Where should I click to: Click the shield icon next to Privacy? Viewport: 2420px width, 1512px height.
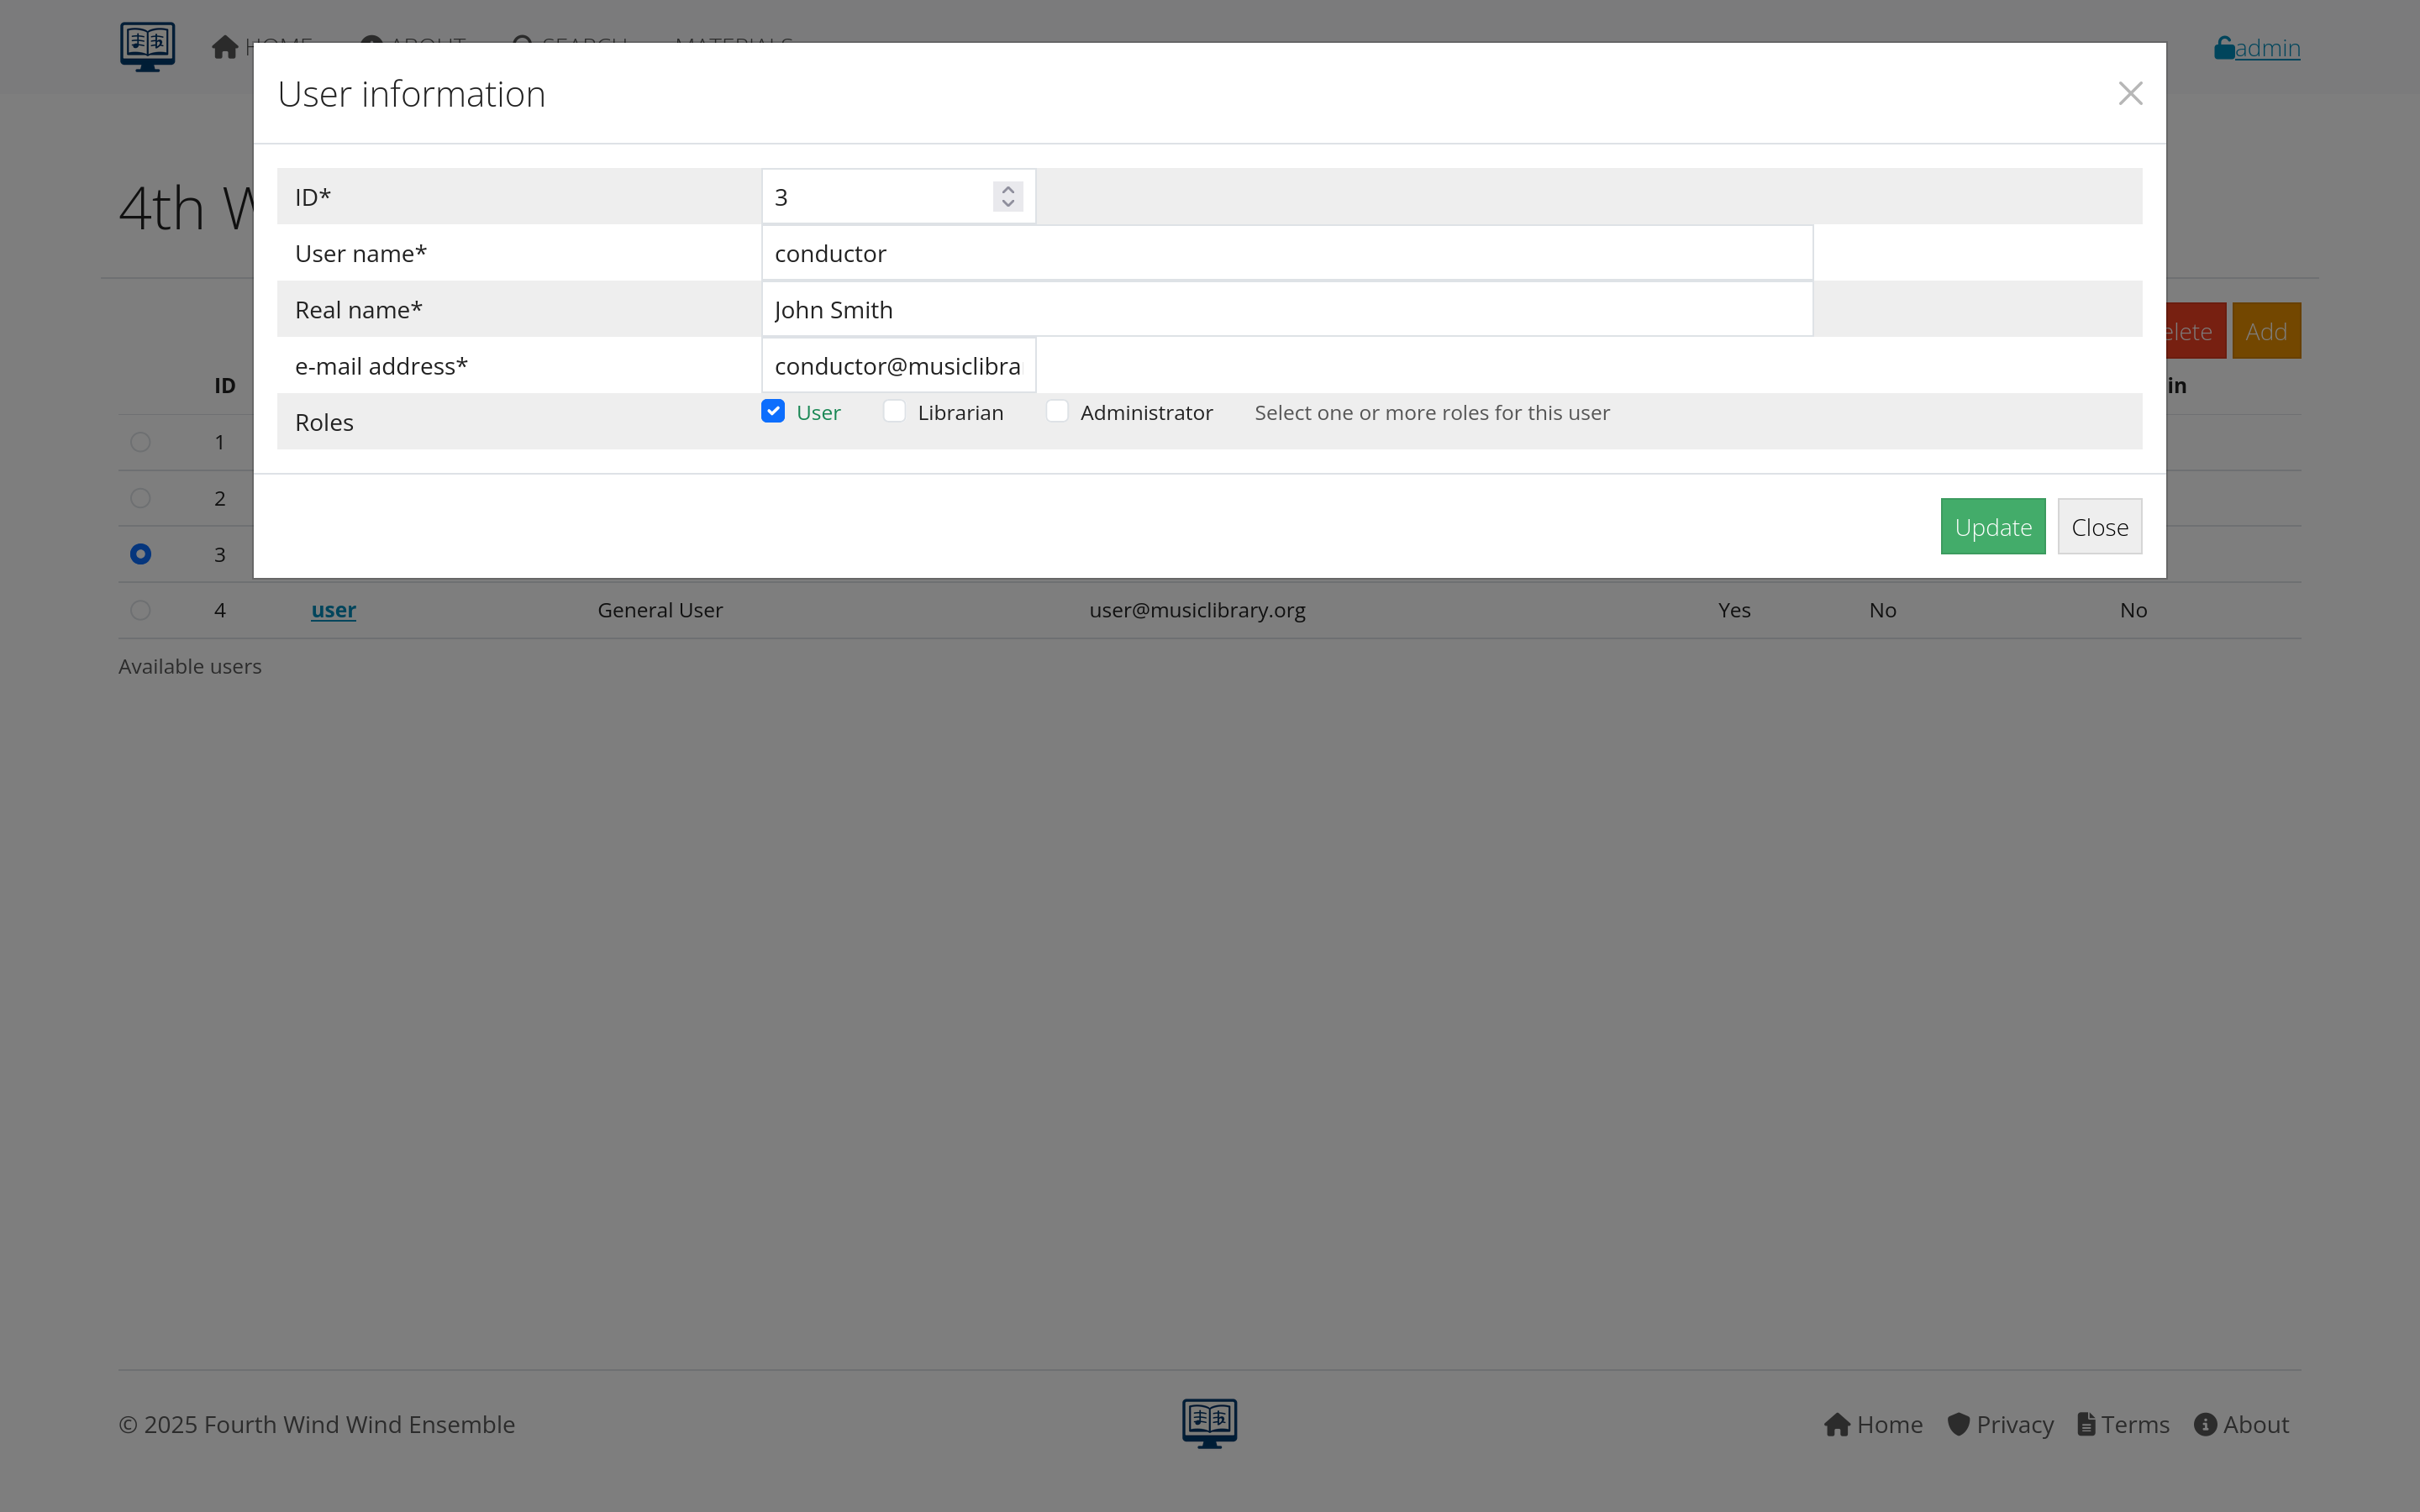1957,1424
